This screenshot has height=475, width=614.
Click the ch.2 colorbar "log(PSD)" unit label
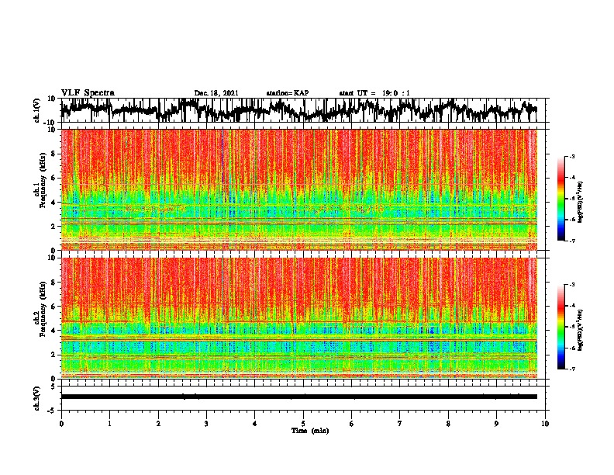(581, 330)
